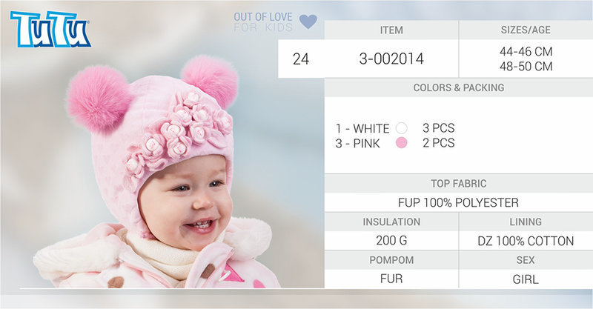The height and width of the screenshot is (309, 593).
Task: Click the blue heart icon
Action: [308, 21]
